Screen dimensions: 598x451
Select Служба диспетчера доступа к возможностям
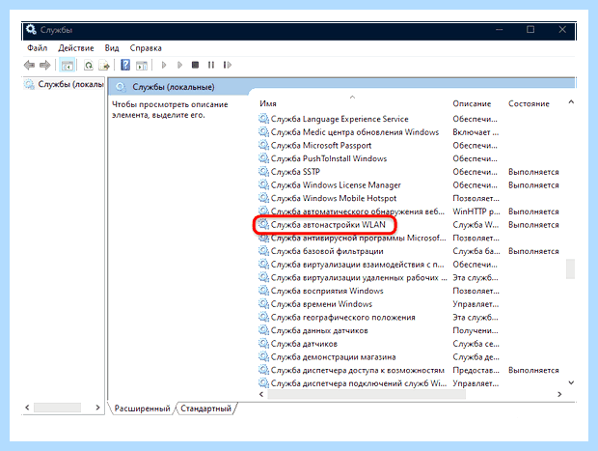(x=358, y=370)
